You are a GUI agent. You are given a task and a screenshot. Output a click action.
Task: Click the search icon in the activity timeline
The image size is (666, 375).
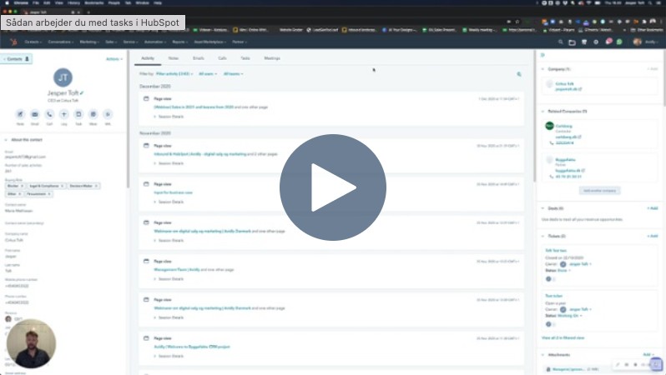(518, 74)
